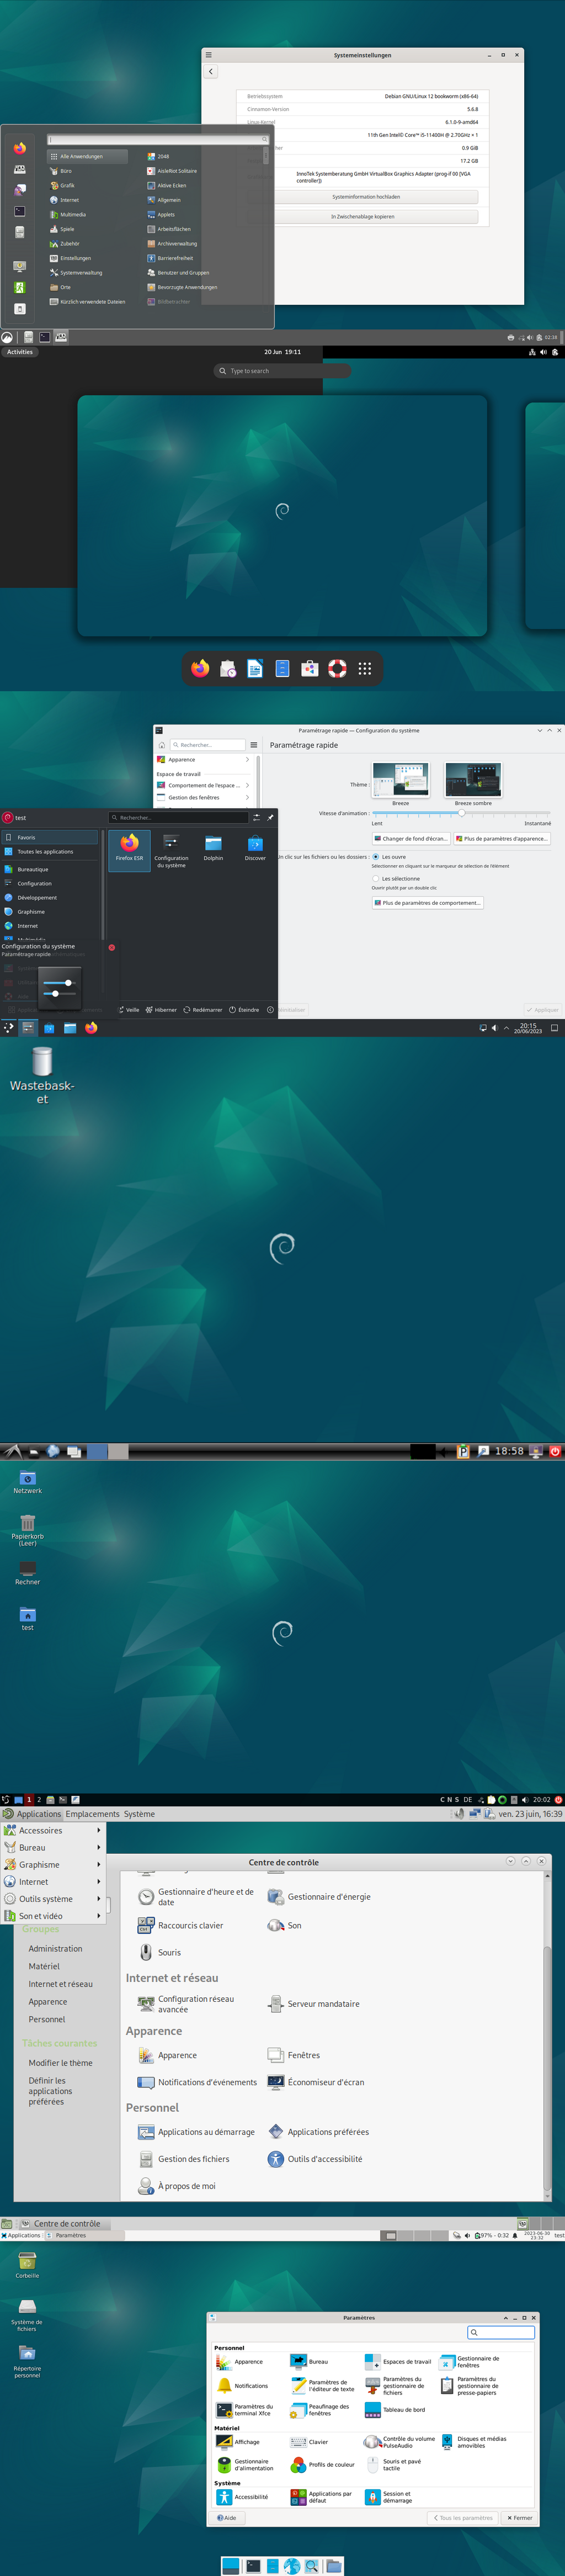The width and height of the screenshot is (565, 2576).
Task: Open Économiseur d'écran in Centre de contrôle
Action: point(316,2082)
